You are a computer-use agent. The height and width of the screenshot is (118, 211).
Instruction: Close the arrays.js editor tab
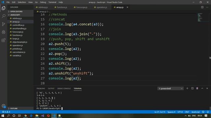tap(127, 7)
